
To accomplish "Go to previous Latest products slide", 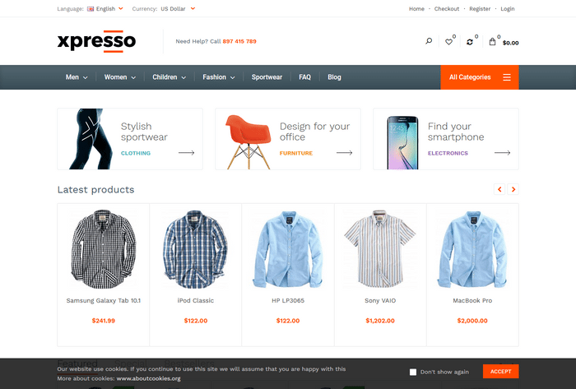I will click(x=499, y=189).
